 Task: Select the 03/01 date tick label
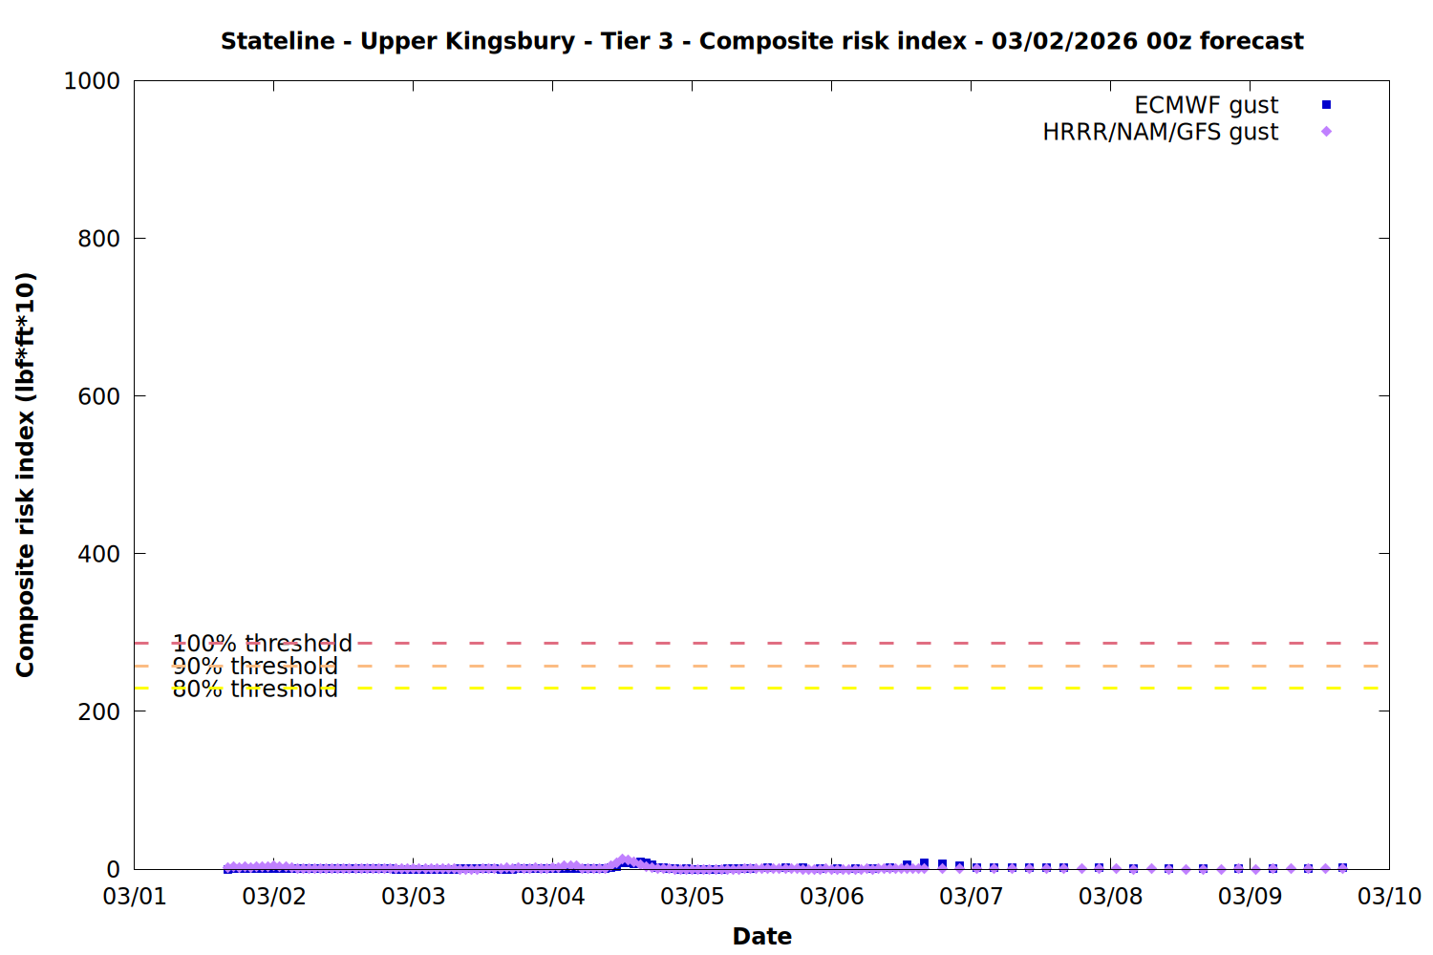134,897
